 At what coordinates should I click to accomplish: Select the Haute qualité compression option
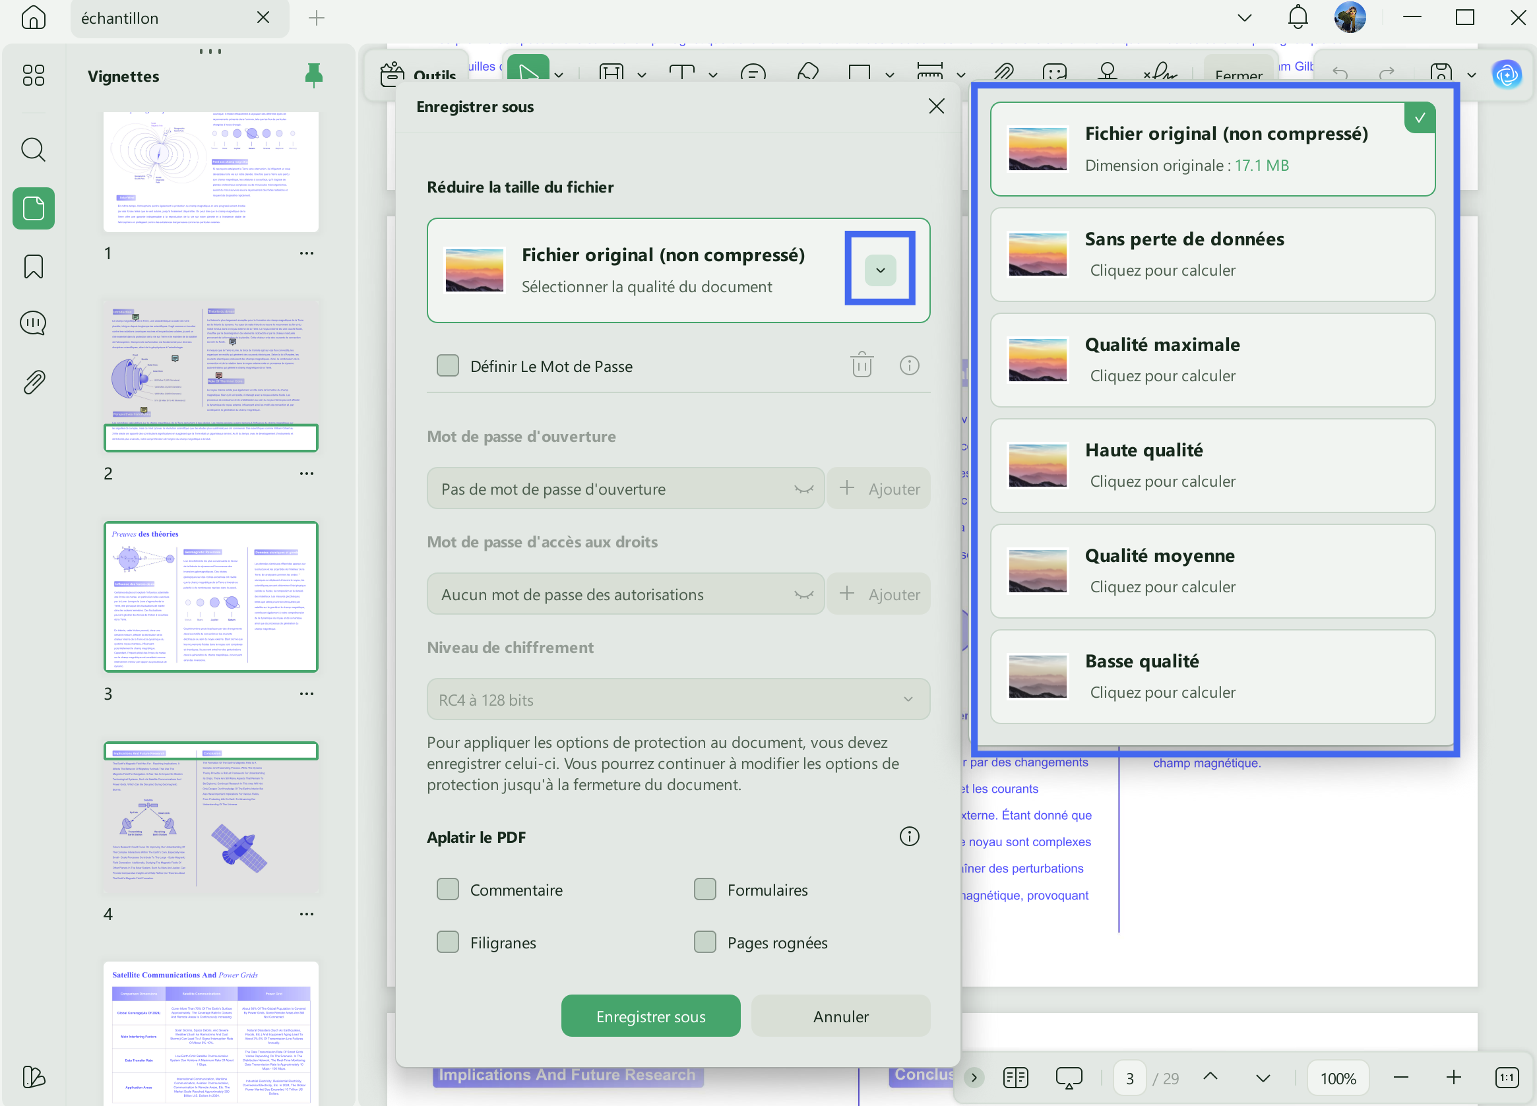point(1212,466)
